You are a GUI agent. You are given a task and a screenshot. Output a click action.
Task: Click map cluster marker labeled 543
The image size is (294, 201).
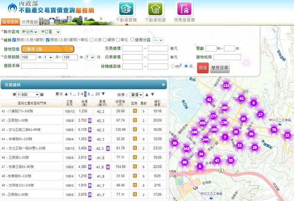(186, 149)
